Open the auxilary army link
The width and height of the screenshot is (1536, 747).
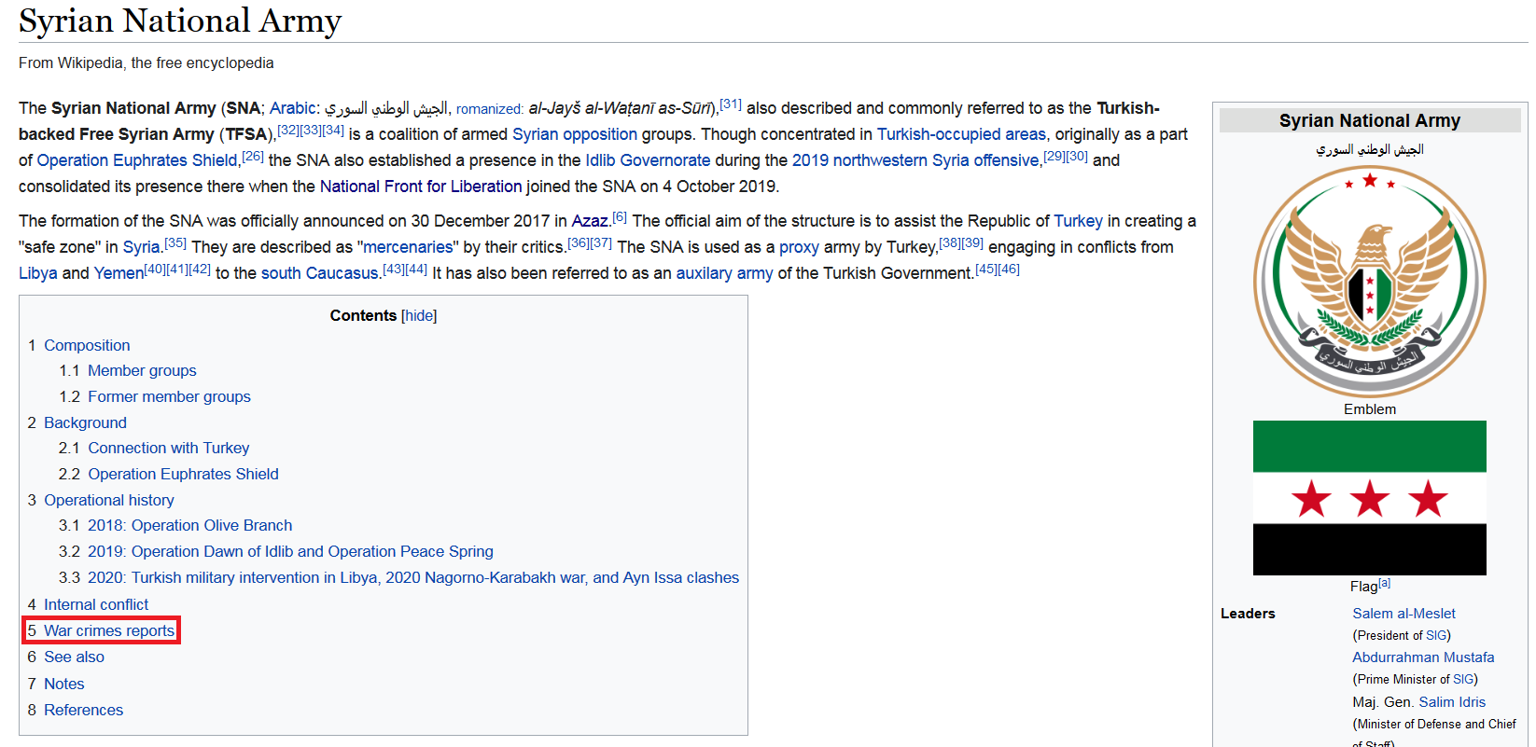(724, 273)
